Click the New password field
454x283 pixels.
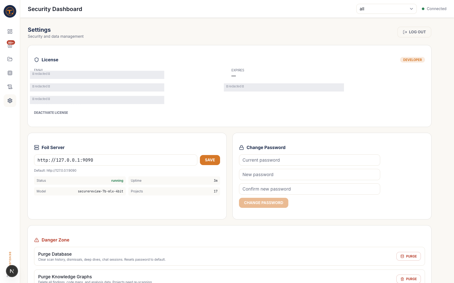[309, 175]
